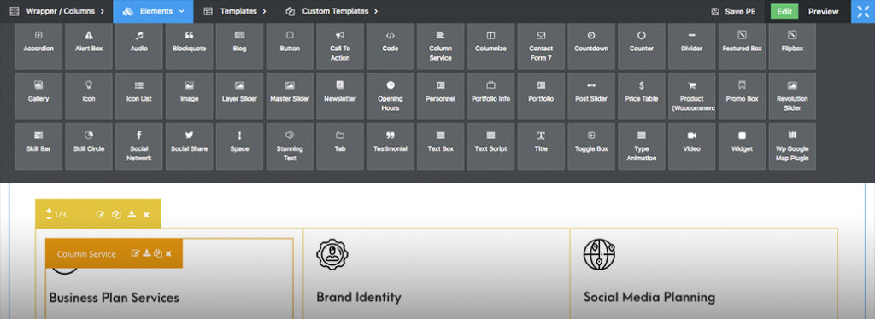Save the page with Save button
875x319 pixels.
[732, 11]
